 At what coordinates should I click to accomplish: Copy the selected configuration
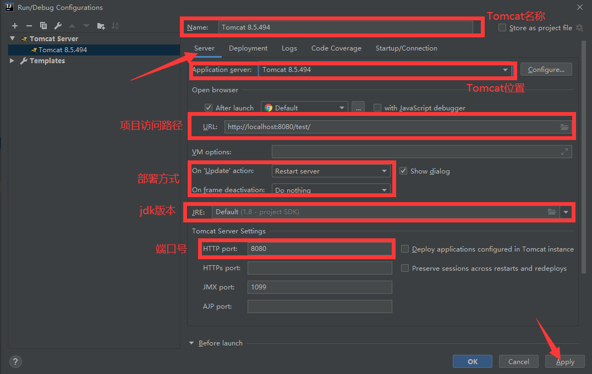[x=43, y=26]
